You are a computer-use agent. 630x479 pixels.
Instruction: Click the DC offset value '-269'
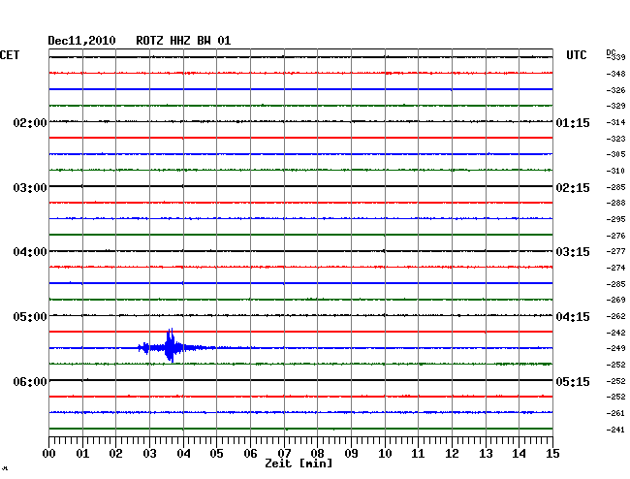pyautogui.click(x=615, y=300)
